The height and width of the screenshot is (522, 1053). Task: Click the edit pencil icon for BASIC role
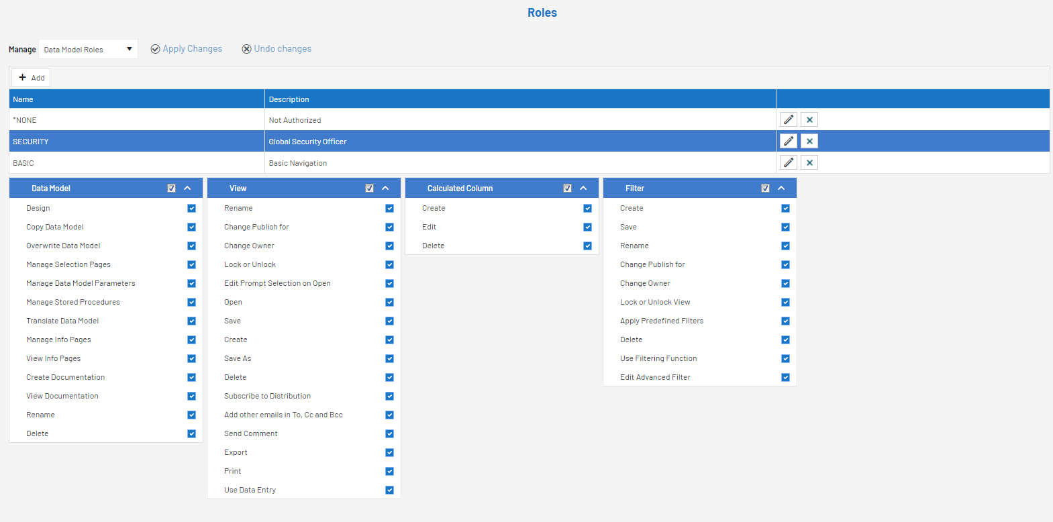click(x=789, y=162)
